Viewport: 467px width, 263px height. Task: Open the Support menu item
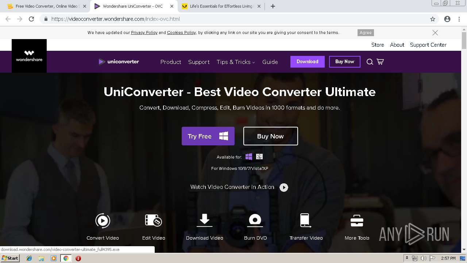pos(199,62)
